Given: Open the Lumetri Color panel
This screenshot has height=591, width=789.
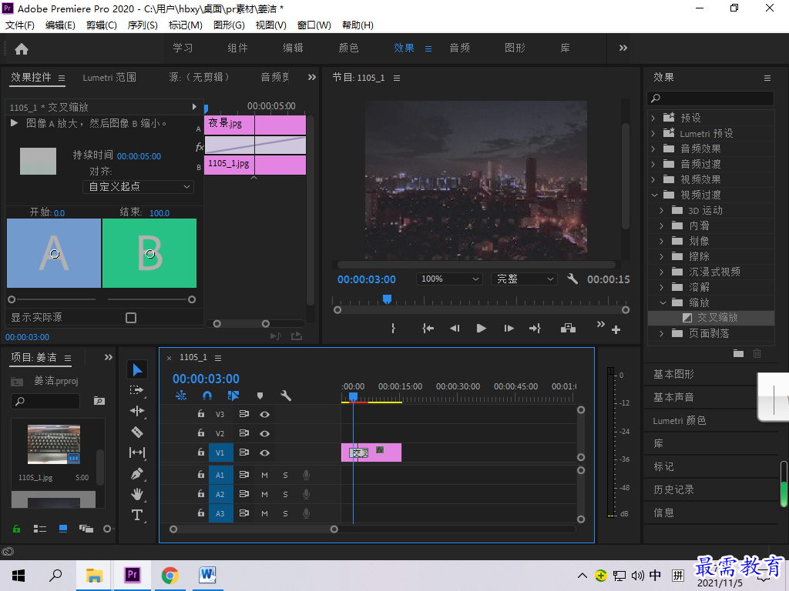Looking at the screenshot, I should [680, 421].
